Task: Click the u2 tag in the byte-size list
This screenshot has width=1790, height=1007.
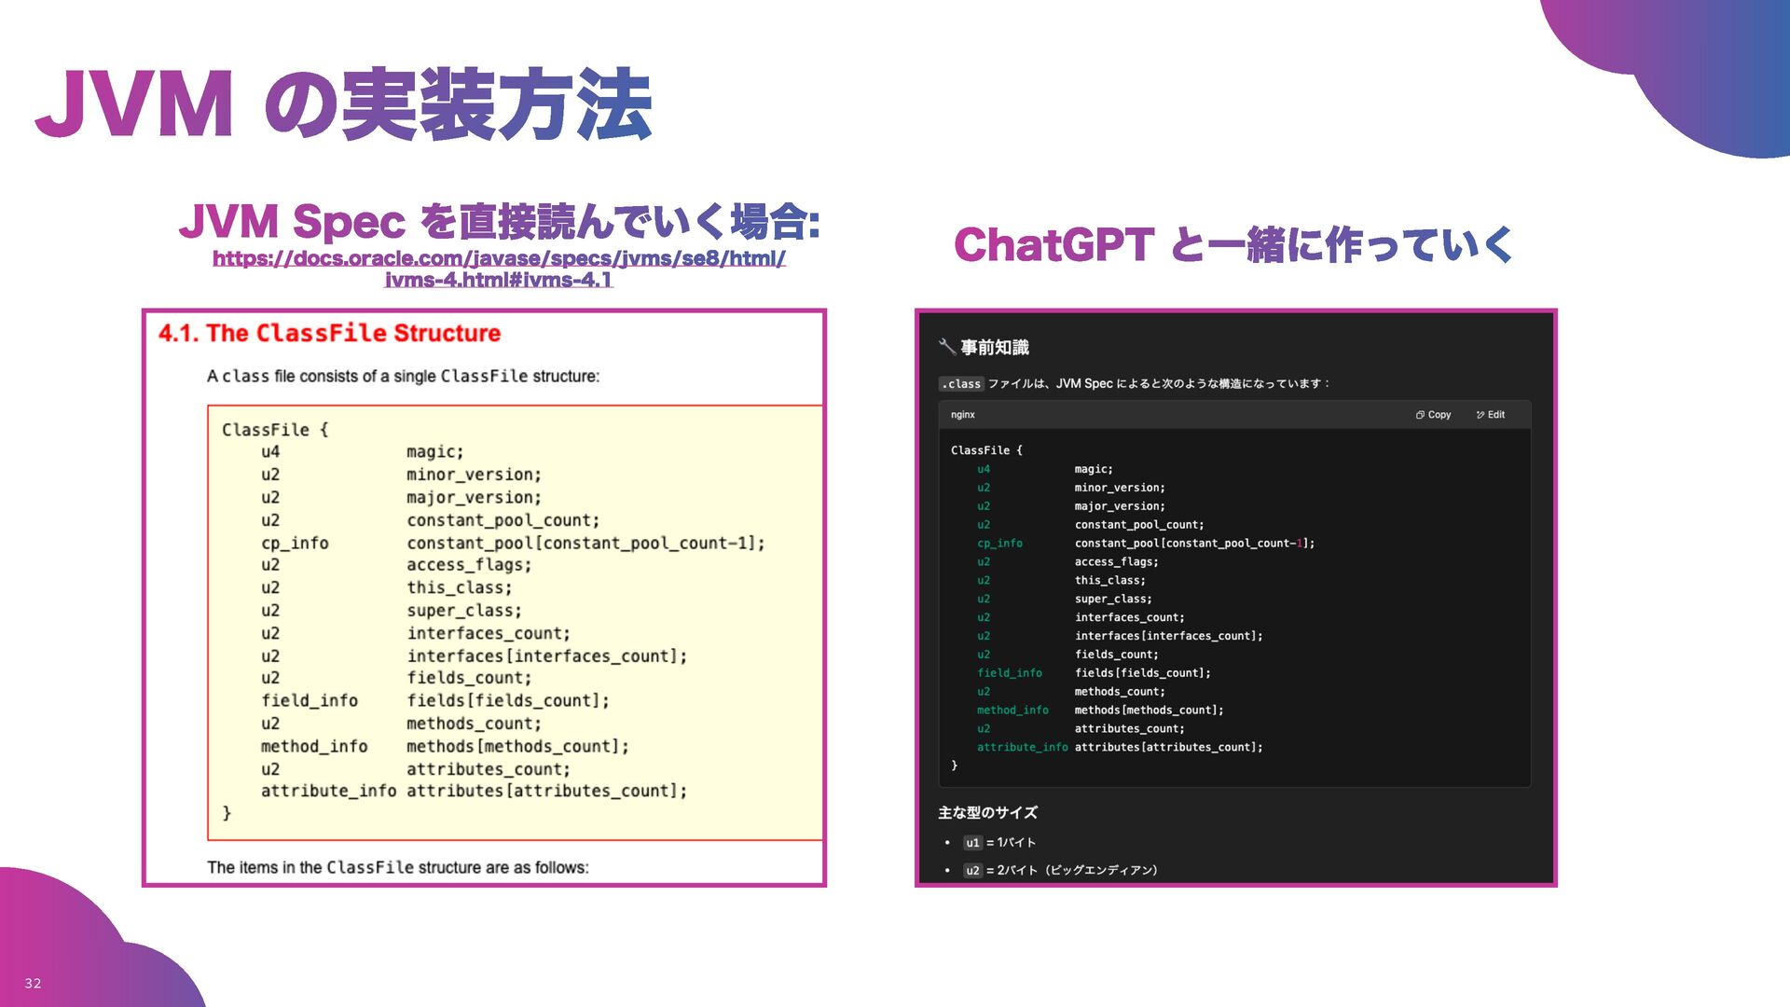Action: pos(972,871)
